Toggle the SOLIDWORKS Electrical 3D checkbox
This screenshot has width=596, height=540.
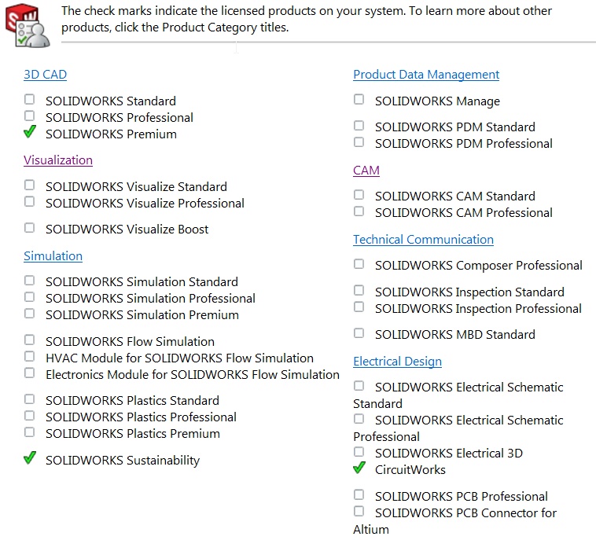tap(359, 452)
